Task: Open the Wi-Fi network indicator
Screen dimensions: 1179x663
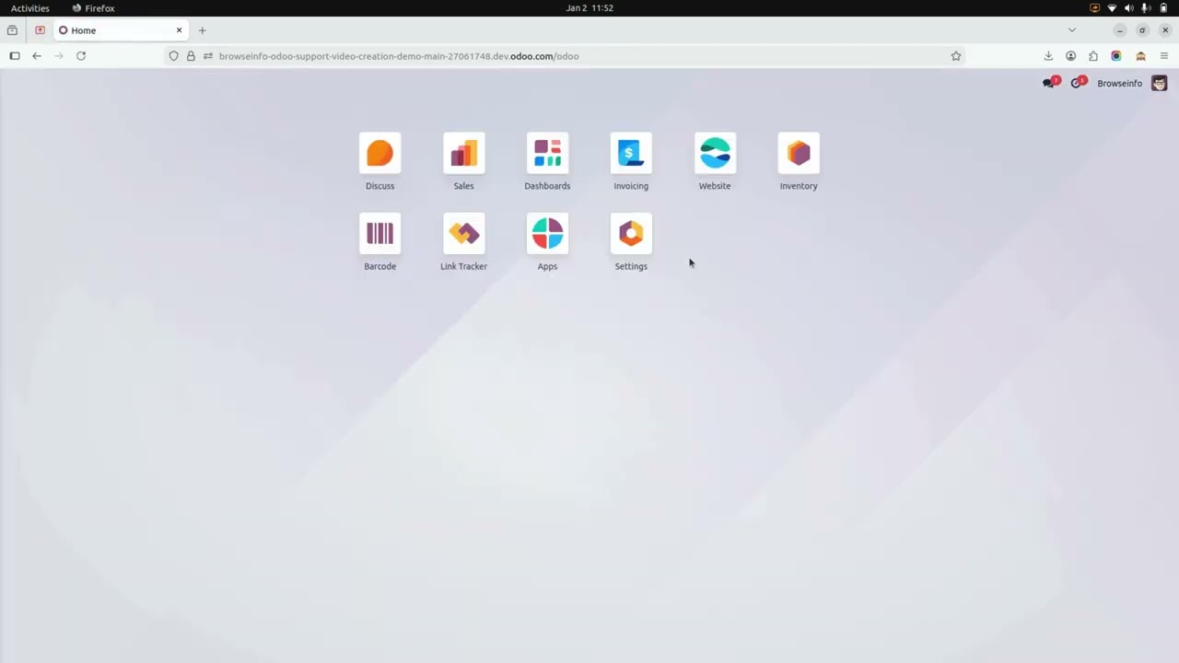Action: point(1112,8)
